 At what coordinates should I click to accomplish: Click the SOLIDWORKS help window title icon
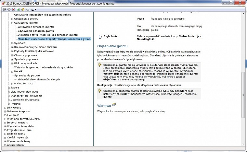click(x=3, y=3)
